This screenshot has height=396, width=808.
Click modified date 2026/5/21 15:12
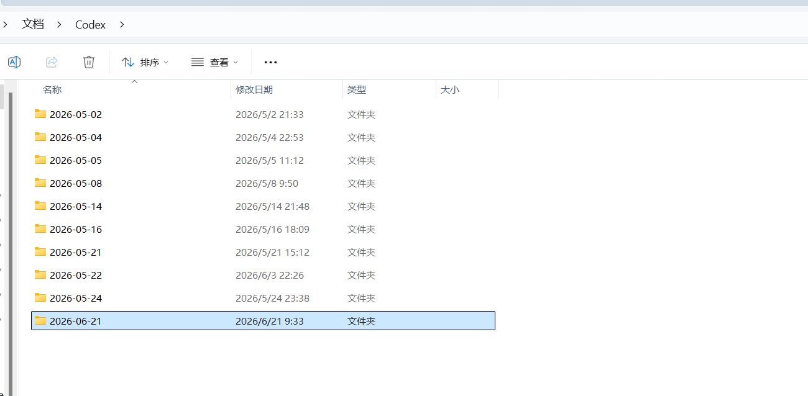(272, 253)
